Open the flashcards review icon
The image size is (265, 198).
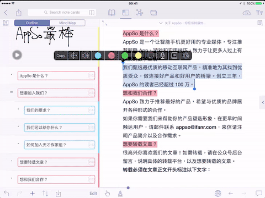click(x=153, y=13)
